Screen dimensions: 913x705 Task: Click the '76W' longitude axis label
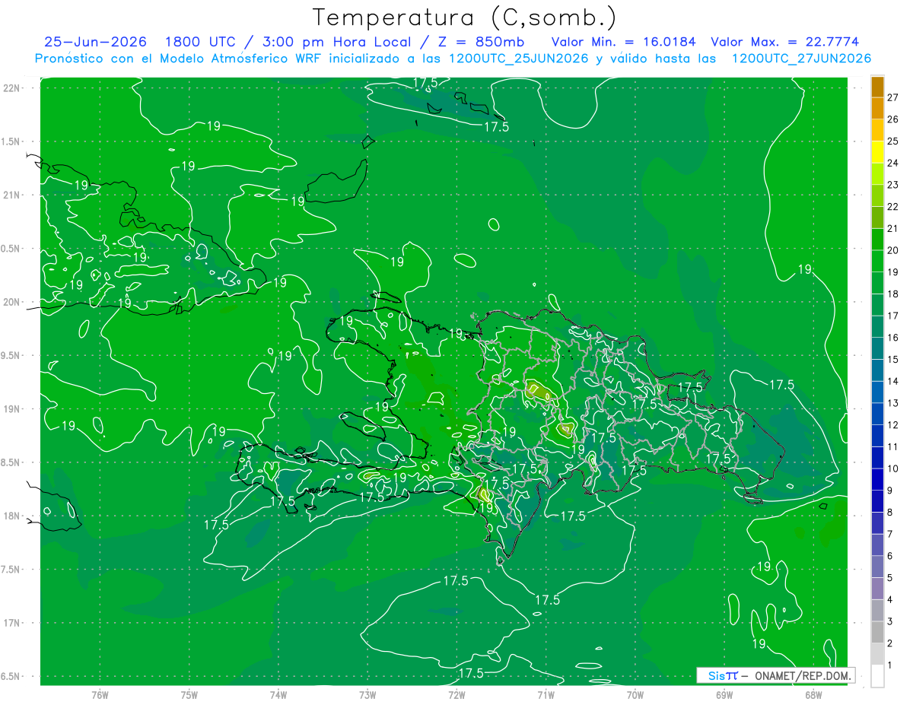pos(100,694)
